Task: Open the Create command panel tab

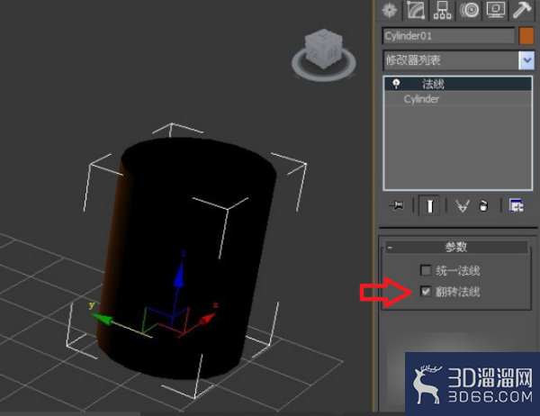Action: pos(390,10)
